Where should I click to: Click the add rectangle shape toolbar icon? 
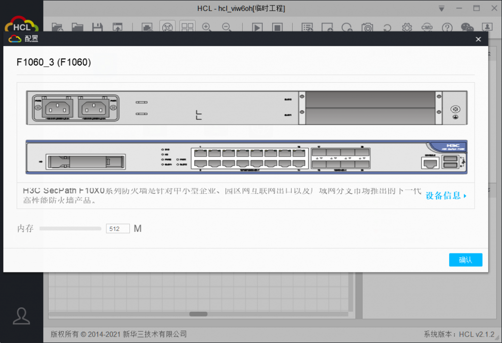pos(327,27)
